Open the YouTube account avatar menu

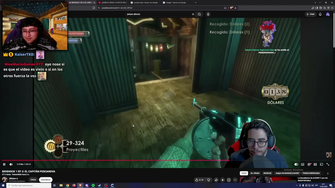[x=328, y=14]
